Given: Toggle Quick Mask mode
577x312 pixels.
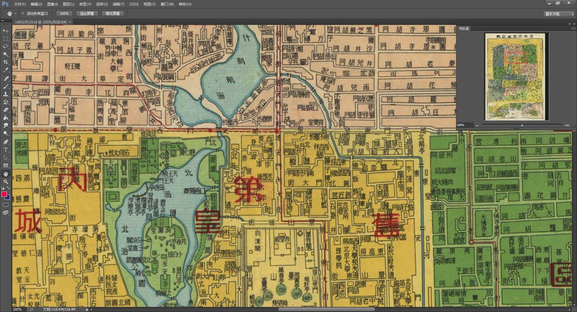Looking at the screenshot, I should (6, 204).
